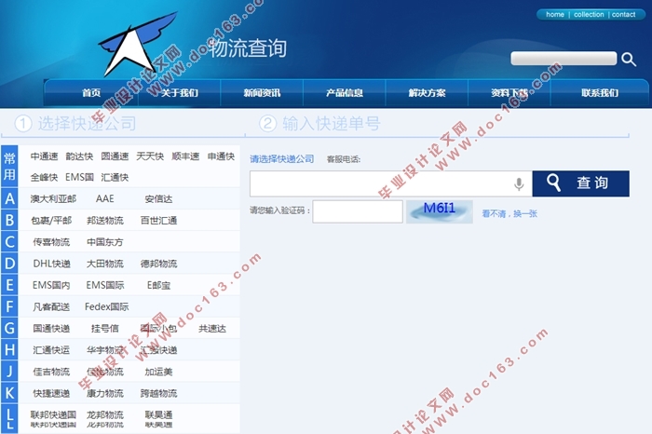Choose 全峰快 courier company
Image resolution: width=652 pixels, height=434 pixels.
[x=44, y=178]
